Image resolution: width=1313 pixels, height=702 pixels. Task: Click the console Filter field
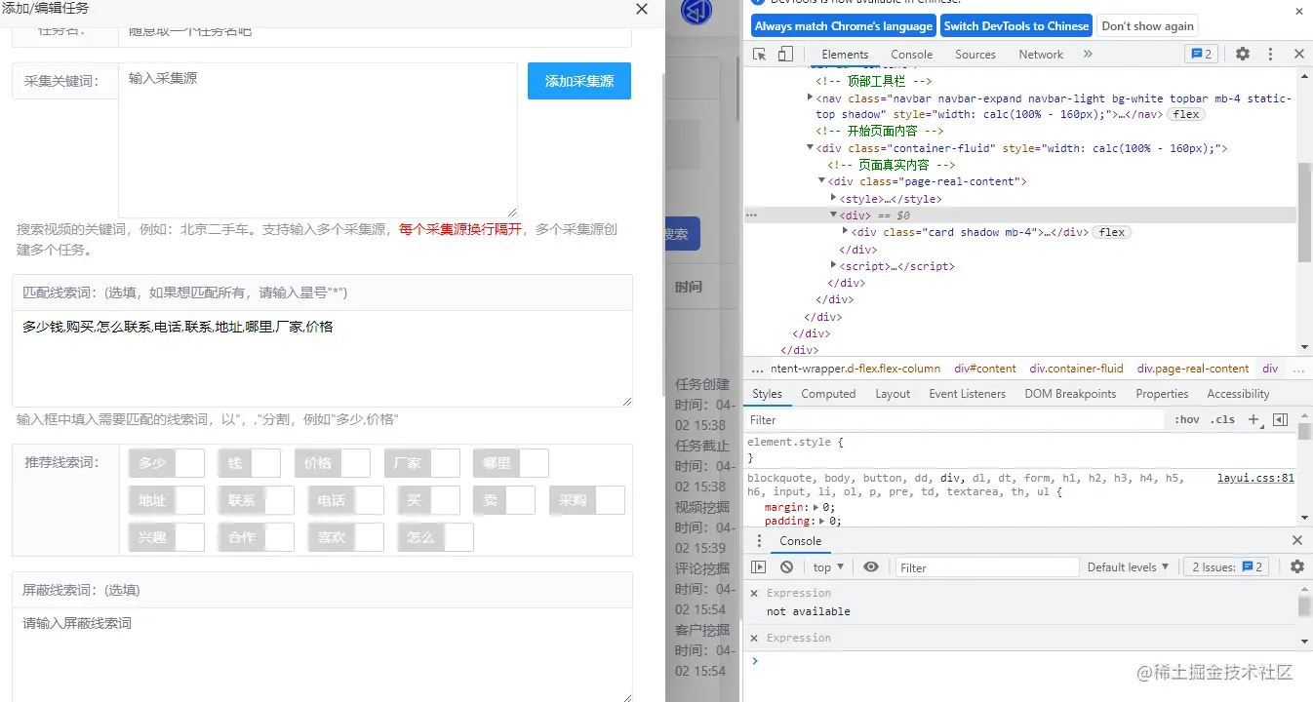pos(987,566)
